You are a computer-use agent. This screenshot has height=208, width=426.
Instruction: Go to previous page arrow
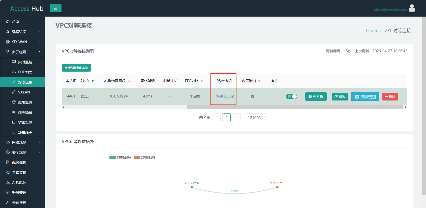217,117
